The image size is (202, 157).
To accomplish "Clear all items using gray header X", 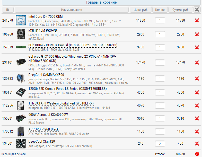I will 197,10.
